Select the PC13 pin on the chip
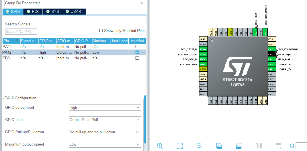The width and height of the screenshot is (307, 151). click(x=203, y=44)
